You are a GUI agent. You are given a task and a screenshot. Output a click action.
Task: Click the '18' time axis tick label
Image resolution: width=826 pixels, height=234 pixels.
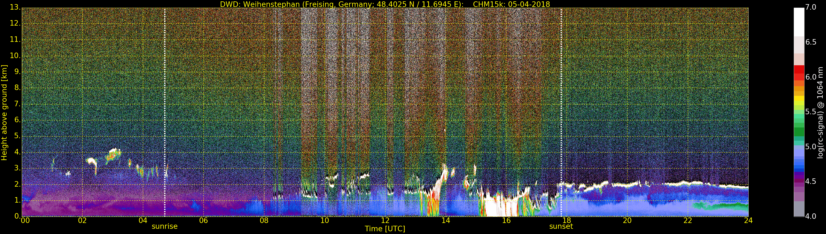coord(567,221)
